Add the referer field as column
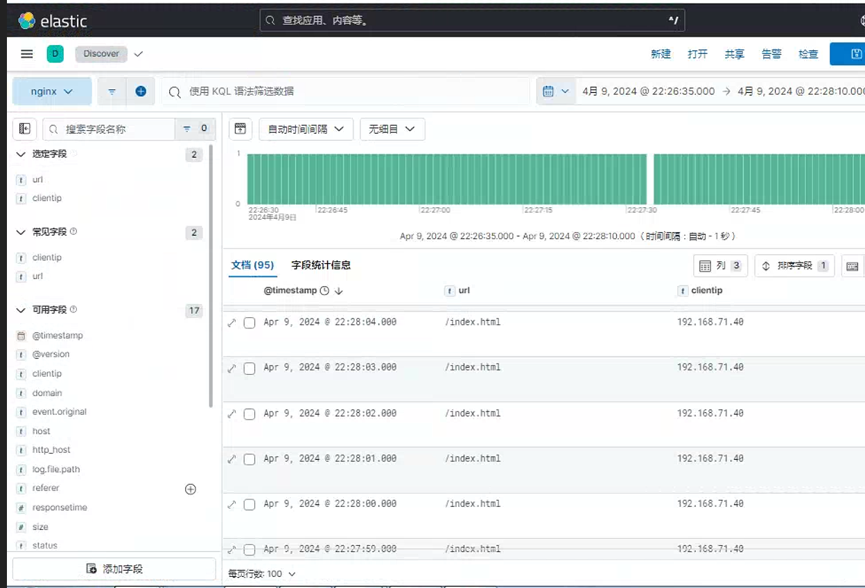865x588 pixels. coord(191,489)
